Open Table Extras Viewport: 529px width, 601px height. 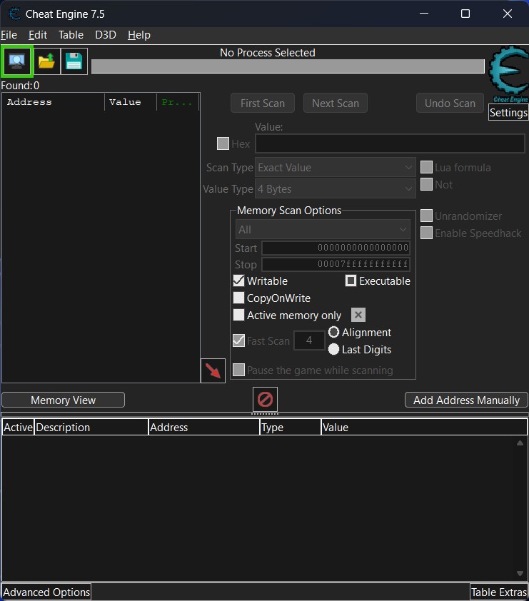click(499, 592)
